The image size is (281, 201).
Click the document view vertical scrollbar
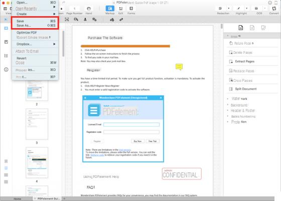click(222, 26)
